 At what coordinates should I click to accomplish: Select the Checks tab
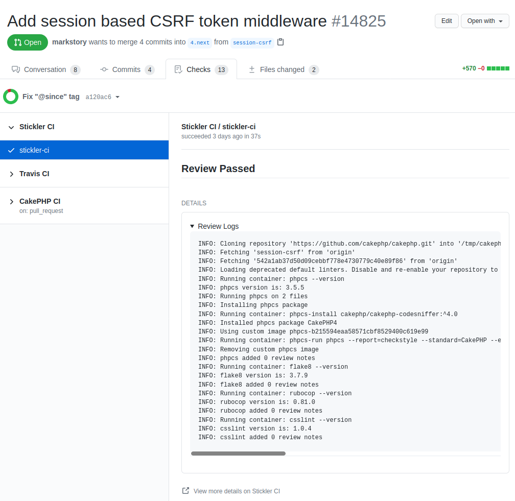[x=201, y=69]
